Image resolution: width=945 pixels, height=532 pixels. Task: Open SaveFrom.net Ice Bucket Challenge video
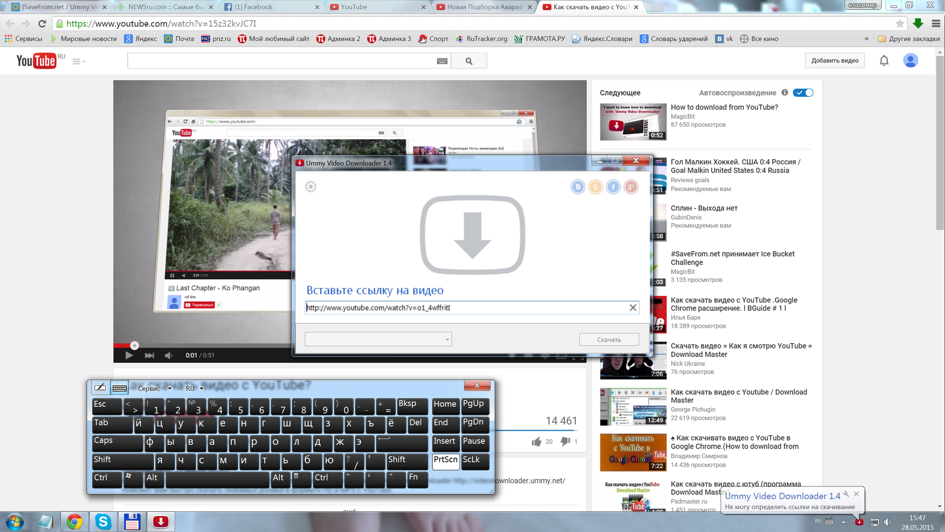[732, 258]
